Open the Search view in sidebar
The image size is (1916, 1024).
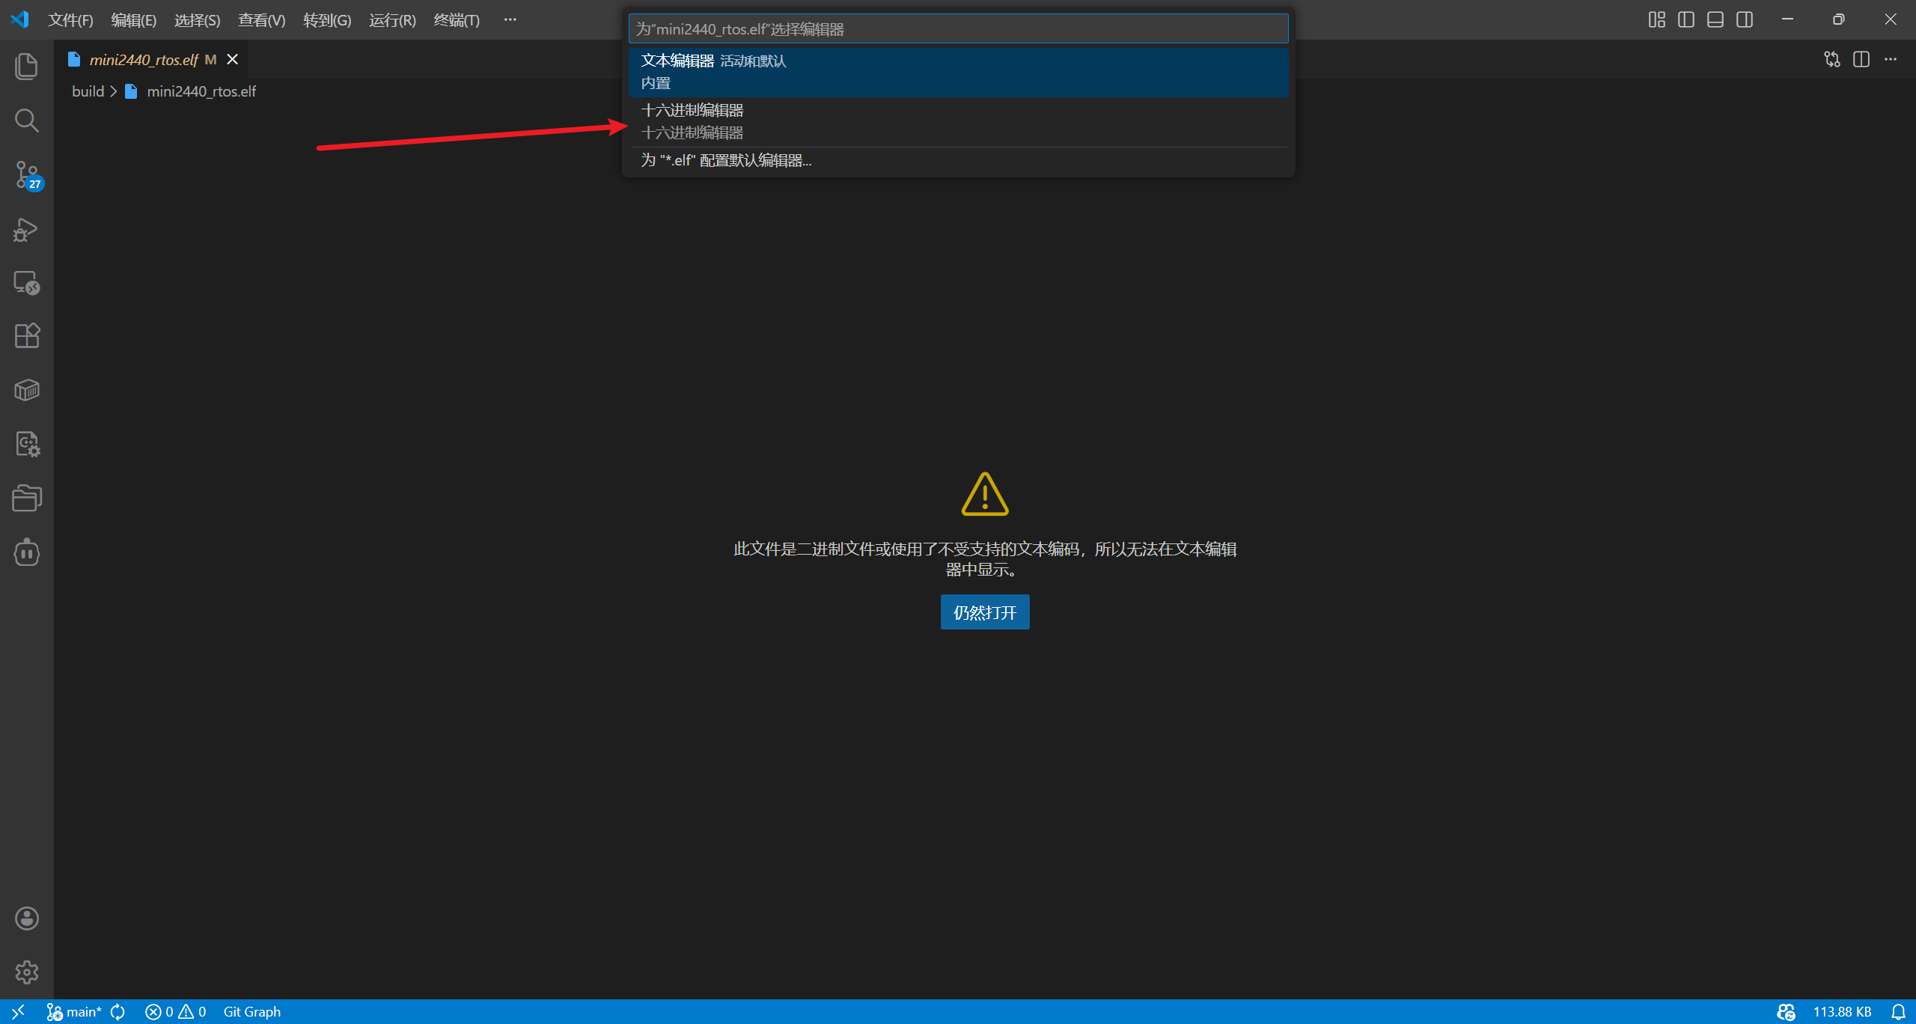click(x=27, y=120)
